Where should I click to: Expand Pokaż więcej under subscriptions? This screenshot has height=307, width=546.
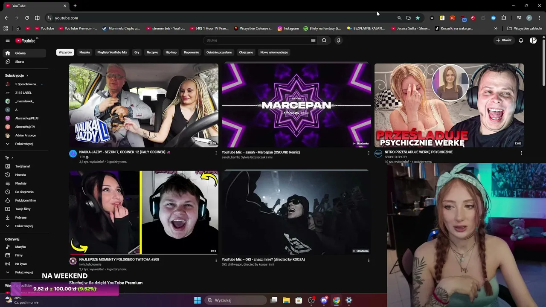[x=23, y=144]
